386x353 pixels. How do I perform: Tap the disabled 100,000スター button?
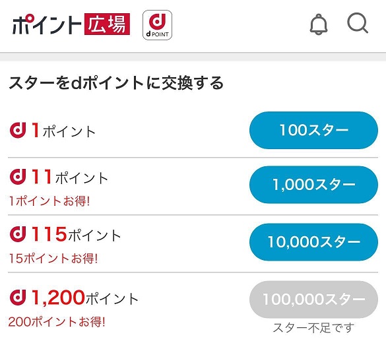coord(313,300)
